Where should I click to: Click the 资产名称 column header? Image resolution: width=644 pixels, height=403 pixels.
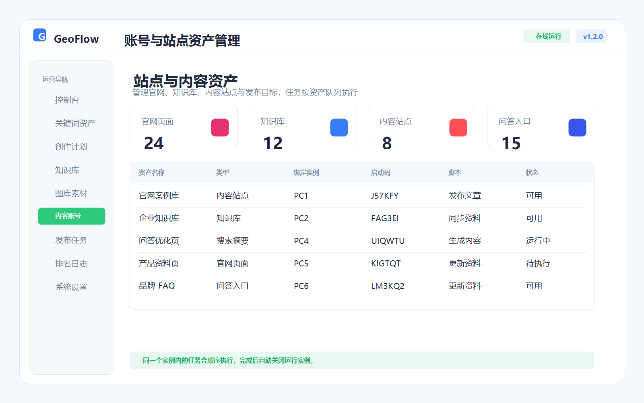[x=152, y=172]
